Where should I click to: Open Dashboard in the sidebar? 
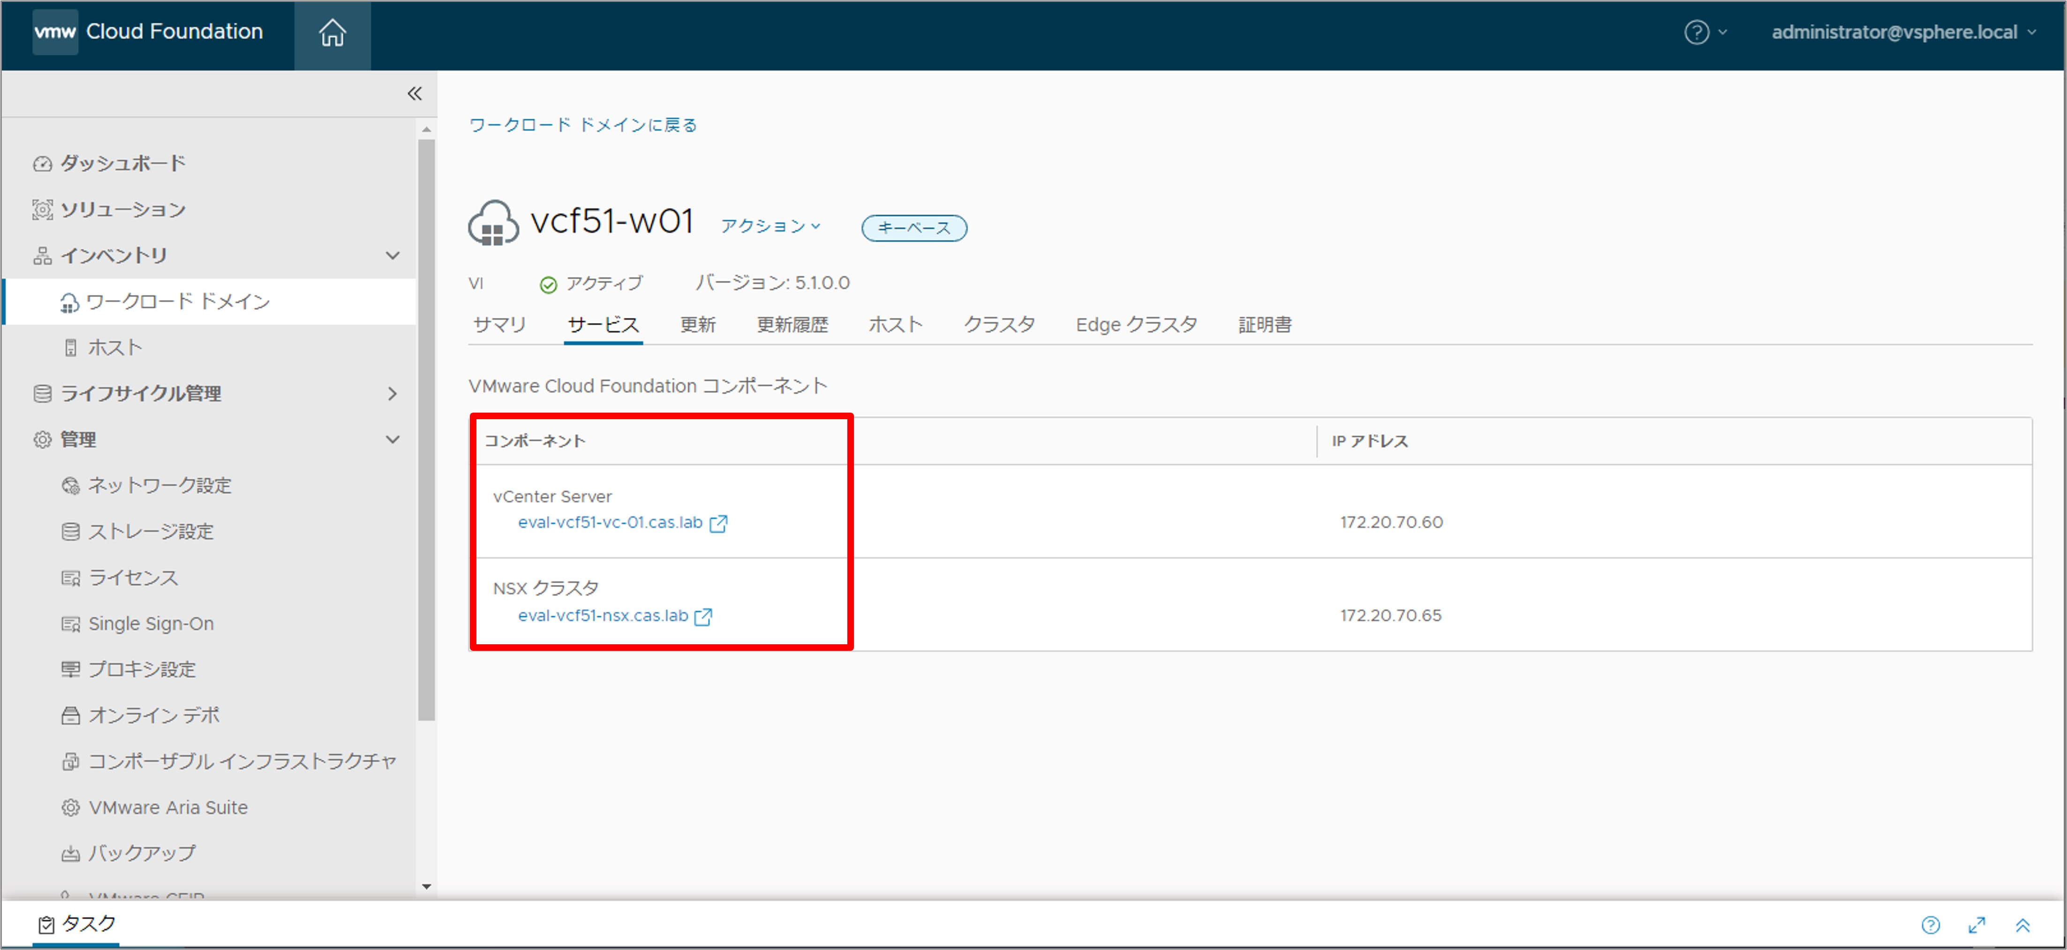(x=123, y=164)
